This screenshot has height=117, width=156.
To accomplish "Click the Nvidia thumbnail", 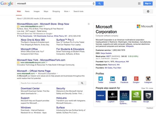I will point(136,96).
